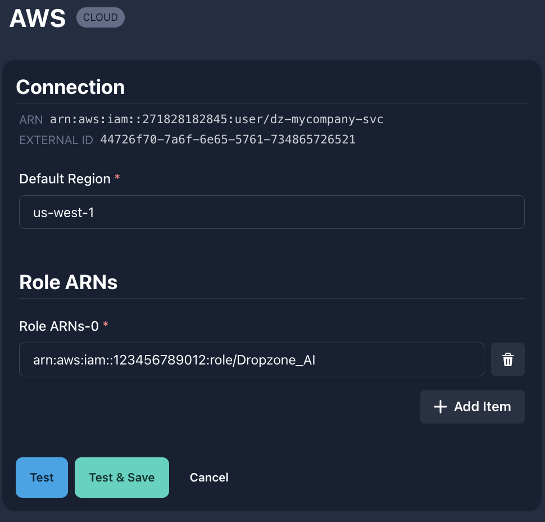545x522 pixels.
Task: Click the Role ARNs section heading
Action: pos(68,282)
